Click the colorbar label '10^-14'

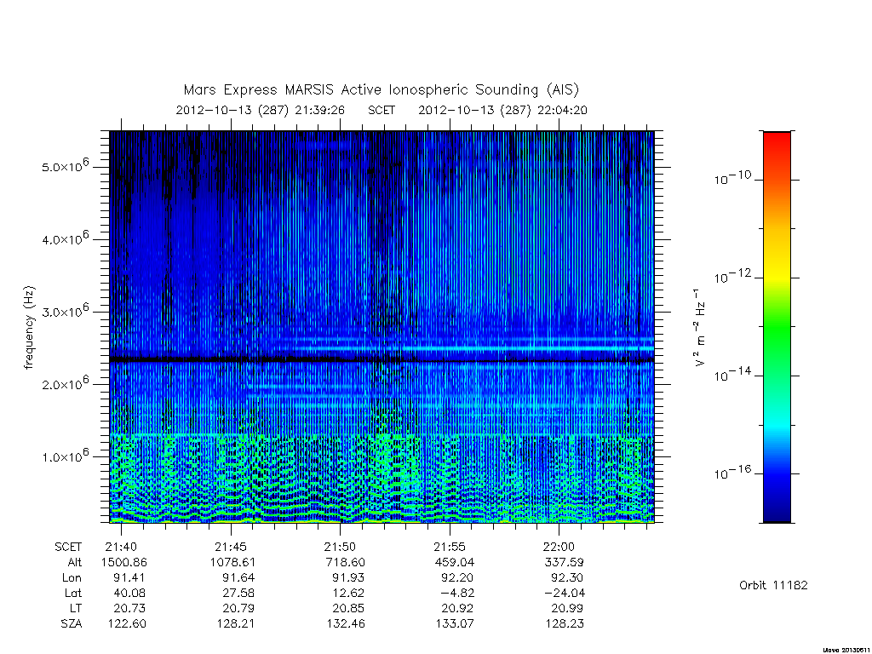coord(732,375)
